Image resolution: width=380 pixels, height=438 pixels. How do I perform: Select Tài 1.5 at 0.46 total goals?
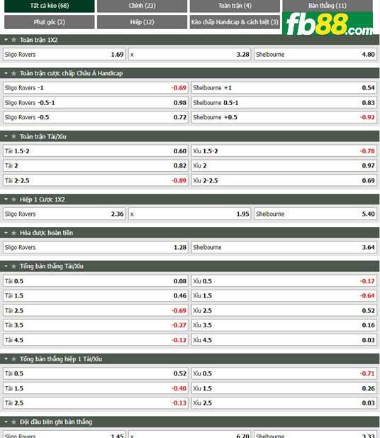(96, 295)
